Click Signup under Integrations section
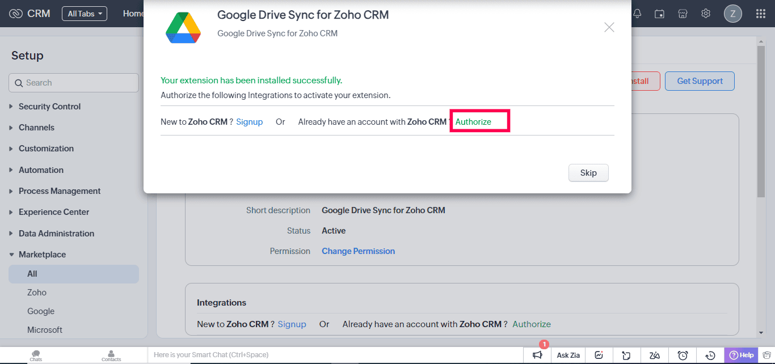The width and height of the screenshot is (775, 364). [292, 324]
